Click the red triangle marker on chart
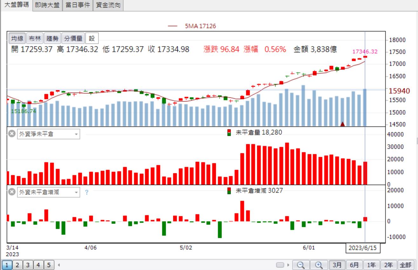This screenshot has height=270, width=418. click(342, 124)
